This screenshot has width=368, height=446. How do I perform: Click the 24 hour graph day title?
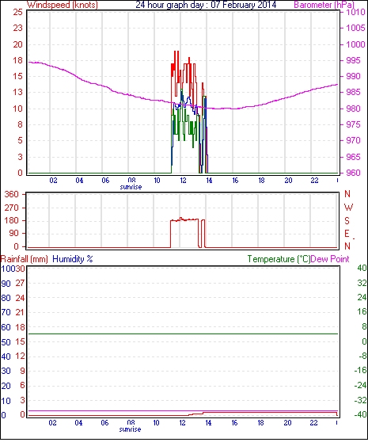[x=206, y=5]
